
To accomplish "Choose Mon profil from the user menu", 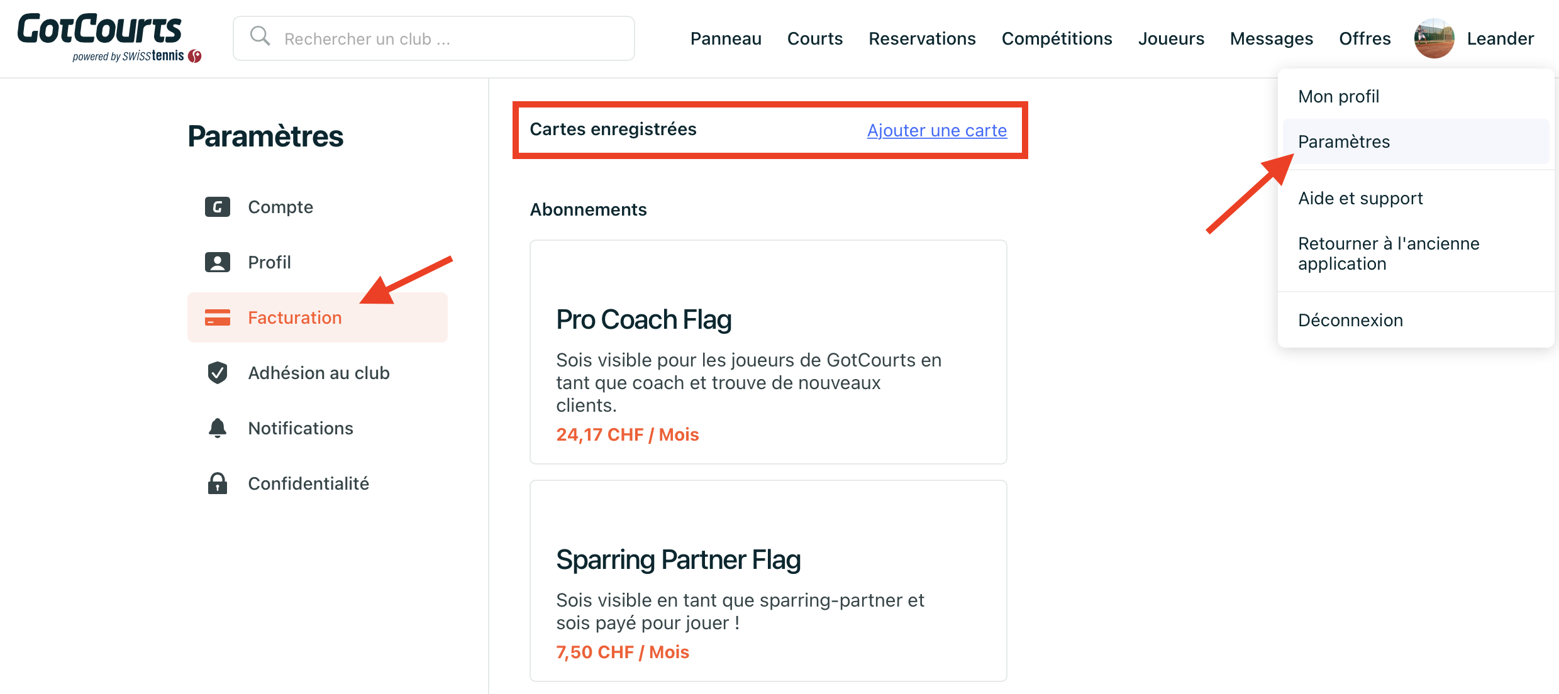I will pyautogui.click(x=1339, y=96).
